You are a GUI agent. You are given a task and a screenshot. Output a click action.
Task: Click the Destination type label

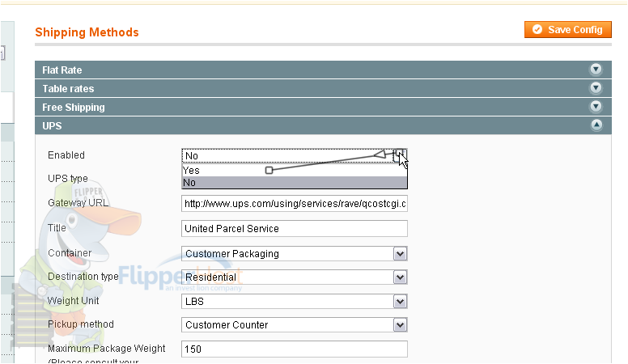tap(83, 277)
